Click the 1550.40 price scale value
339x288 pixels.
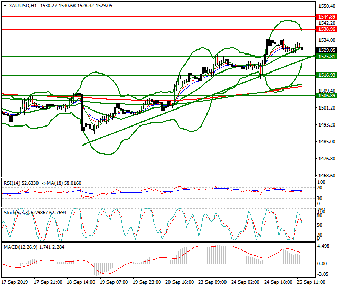(x=327, y=6)
